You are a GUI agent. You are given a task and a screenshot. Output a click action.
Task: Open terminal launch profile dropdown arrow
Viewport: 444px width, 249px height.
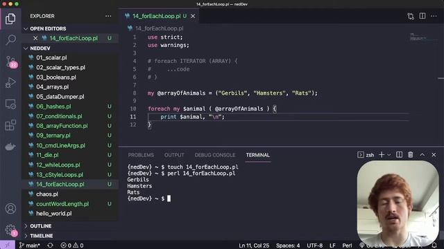pos(388,155)
